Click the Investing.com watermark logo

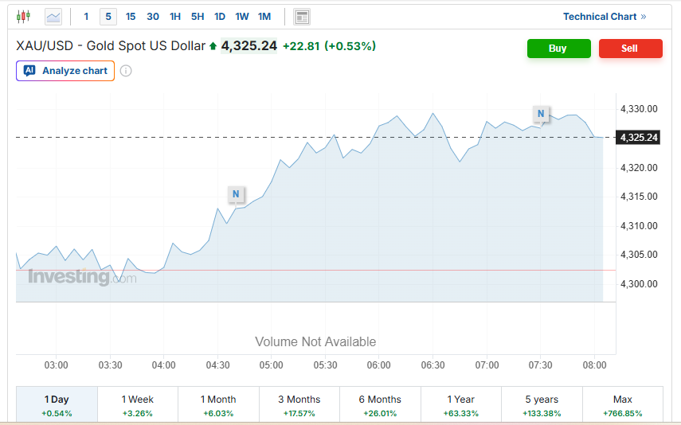pyautogui.click(x=72, y=278)
